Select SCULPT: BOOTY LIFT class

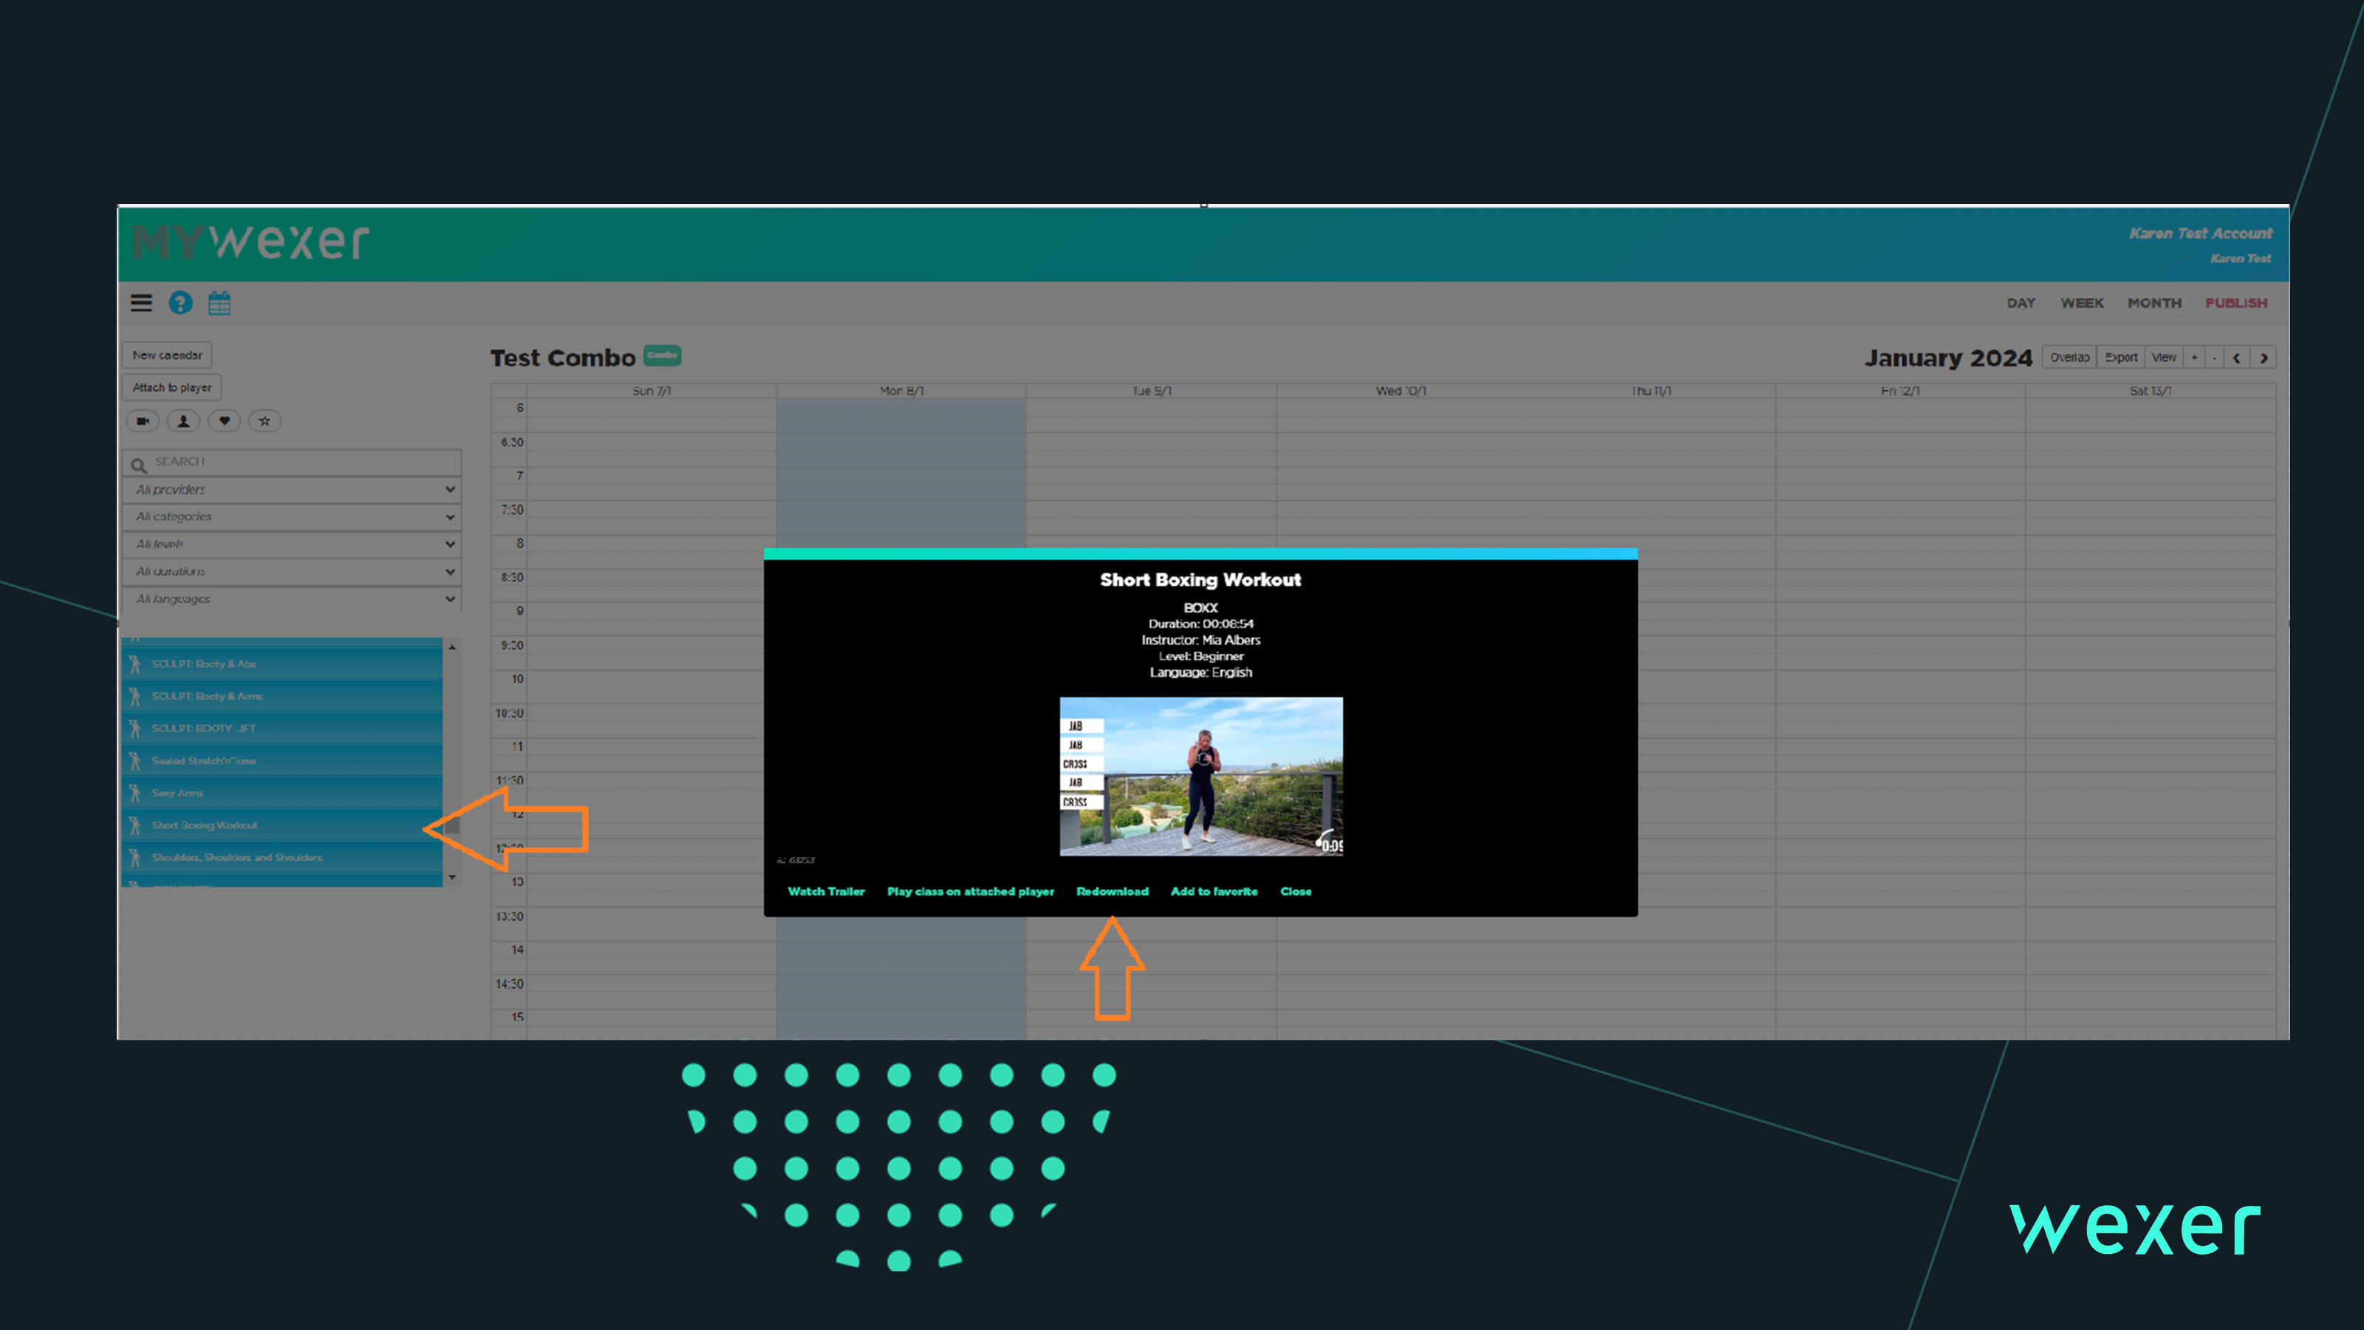(283, 728)
